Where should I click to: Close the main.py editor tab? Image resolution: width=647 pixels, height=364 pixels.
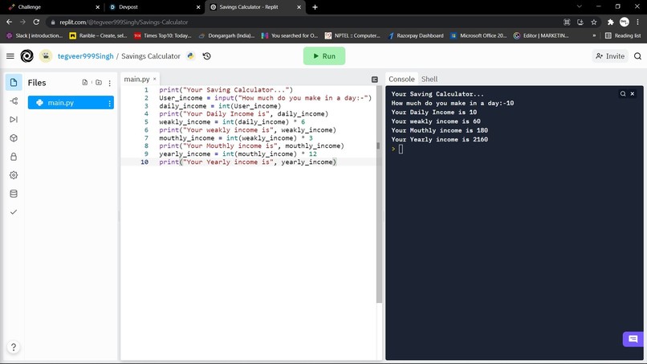click(x=155, y=79)
